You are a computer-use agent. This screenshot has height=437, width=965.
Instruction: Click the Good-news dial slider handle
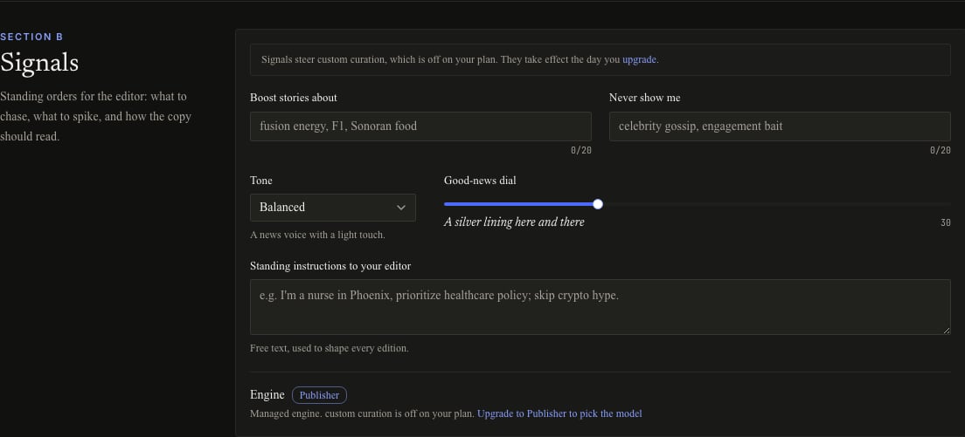[x=597, y=204]
